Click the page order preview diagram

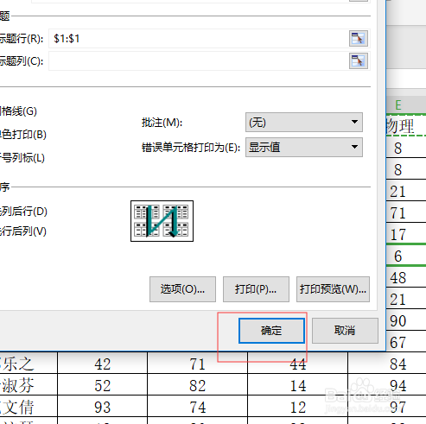click(x=162, y=221)
